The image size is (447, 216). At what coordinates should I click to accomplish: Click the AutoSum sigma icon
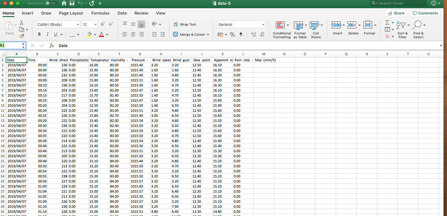[387, 23]
